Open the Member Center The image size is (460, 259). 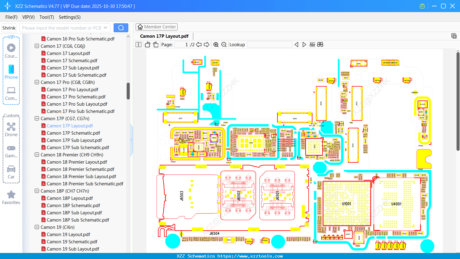coord(156,27)
